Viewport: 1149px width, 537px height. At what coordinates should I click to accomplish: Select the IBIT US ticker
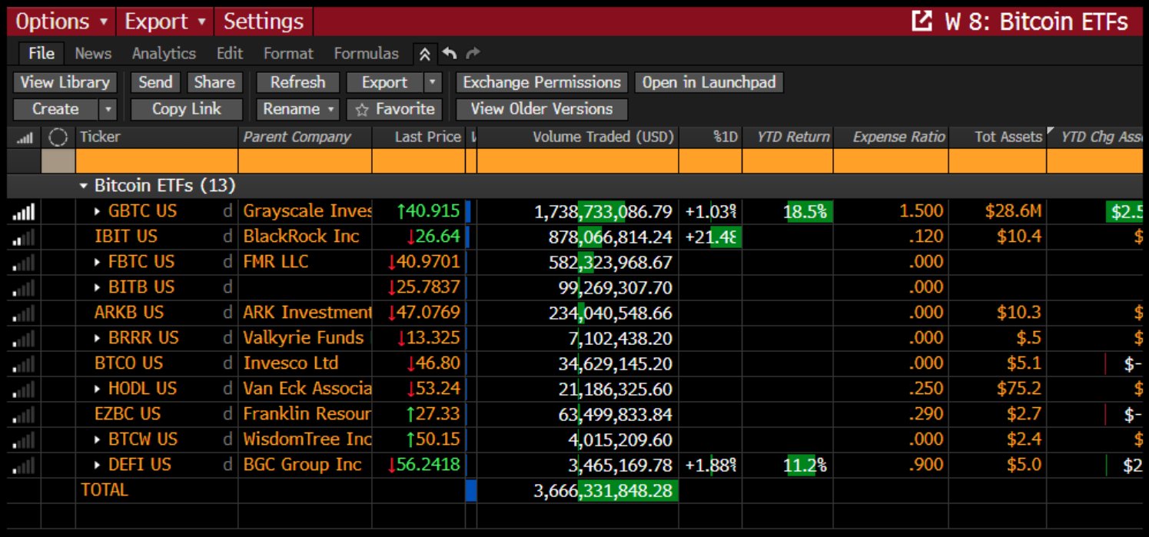[x=126, y=237]
